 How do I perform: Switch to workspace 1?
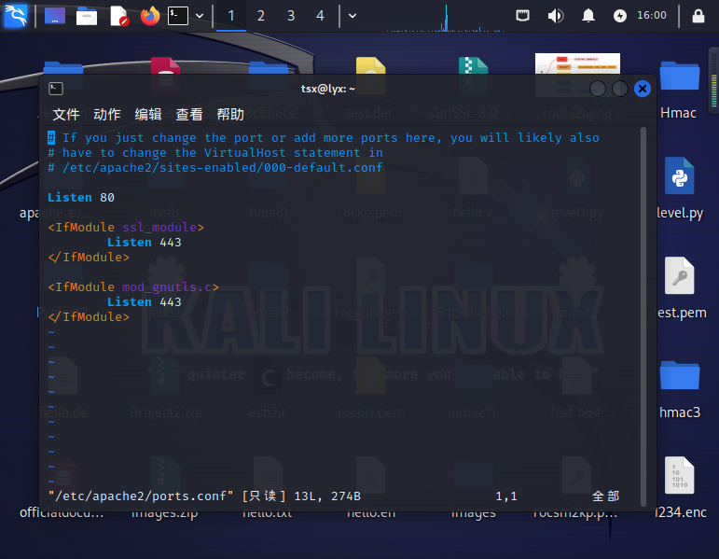pyautogui.click(x=231, y=16)
